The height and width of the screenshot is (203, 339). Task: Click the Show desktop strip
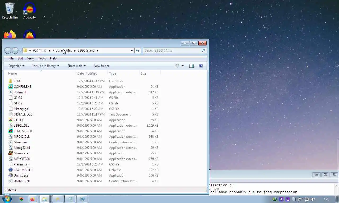point(337,199)
